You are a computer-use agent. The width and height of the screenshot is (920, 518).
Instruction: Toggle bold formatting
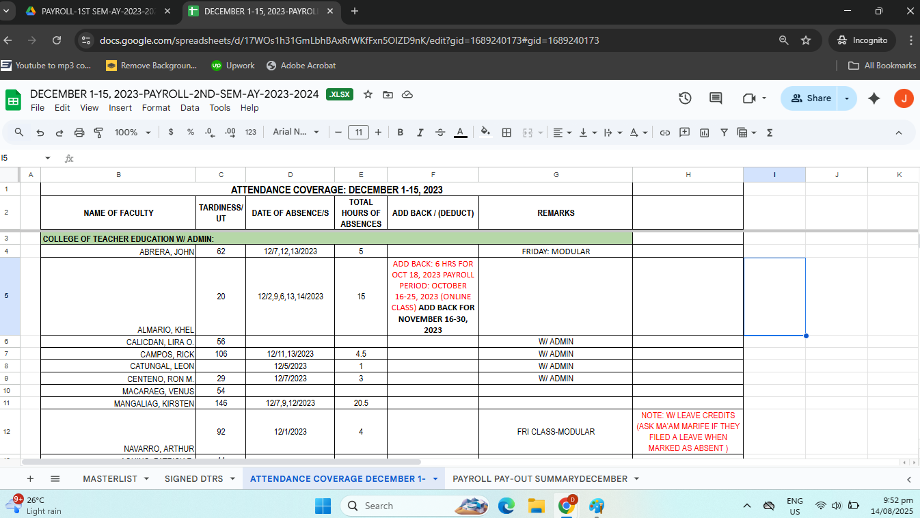[x=401, y=133]
